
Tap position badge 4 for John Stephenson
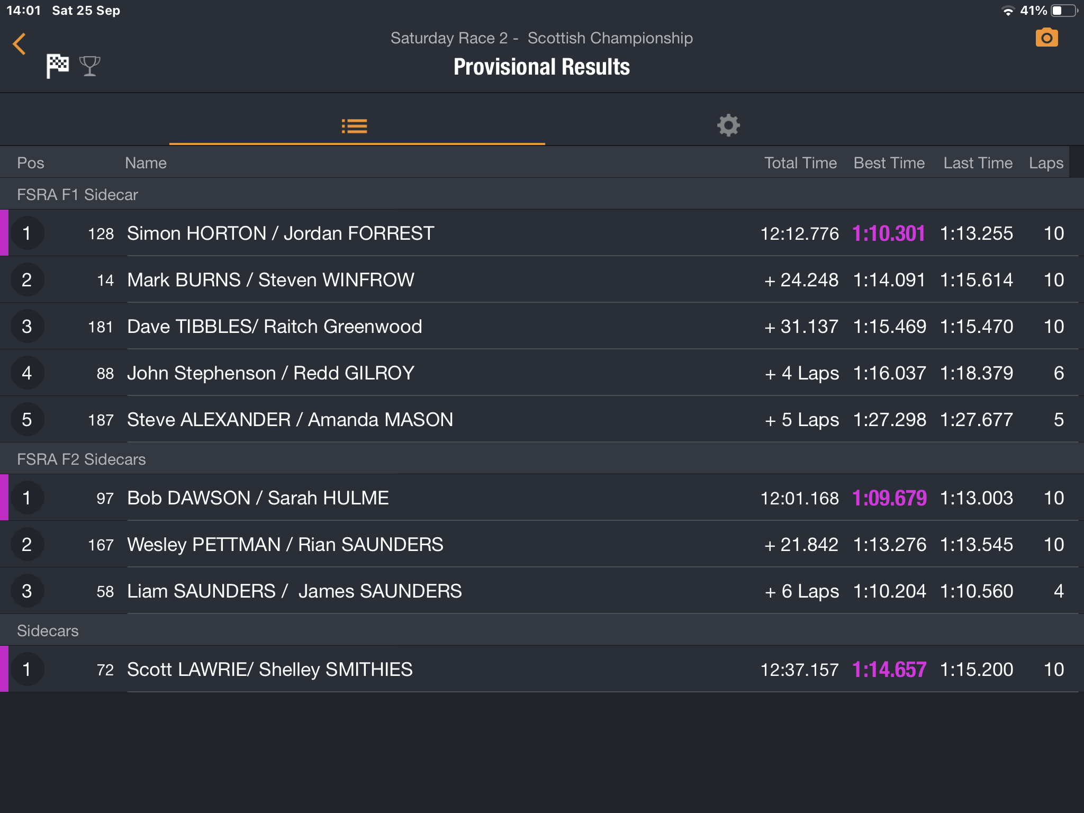pyautogui.click(x=27, y=373)
